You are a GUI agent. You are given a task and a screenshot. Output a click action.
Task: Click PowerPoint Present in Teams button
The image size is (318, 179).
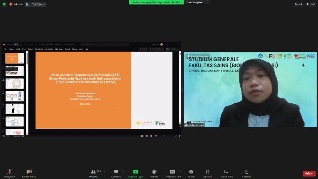pyautogui.click(x=157, y=49)
